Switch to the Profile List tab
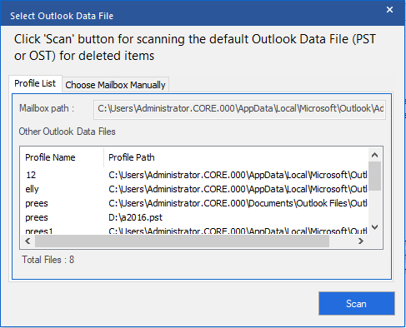This screenshot has height=328, width=406. [35, 83]
